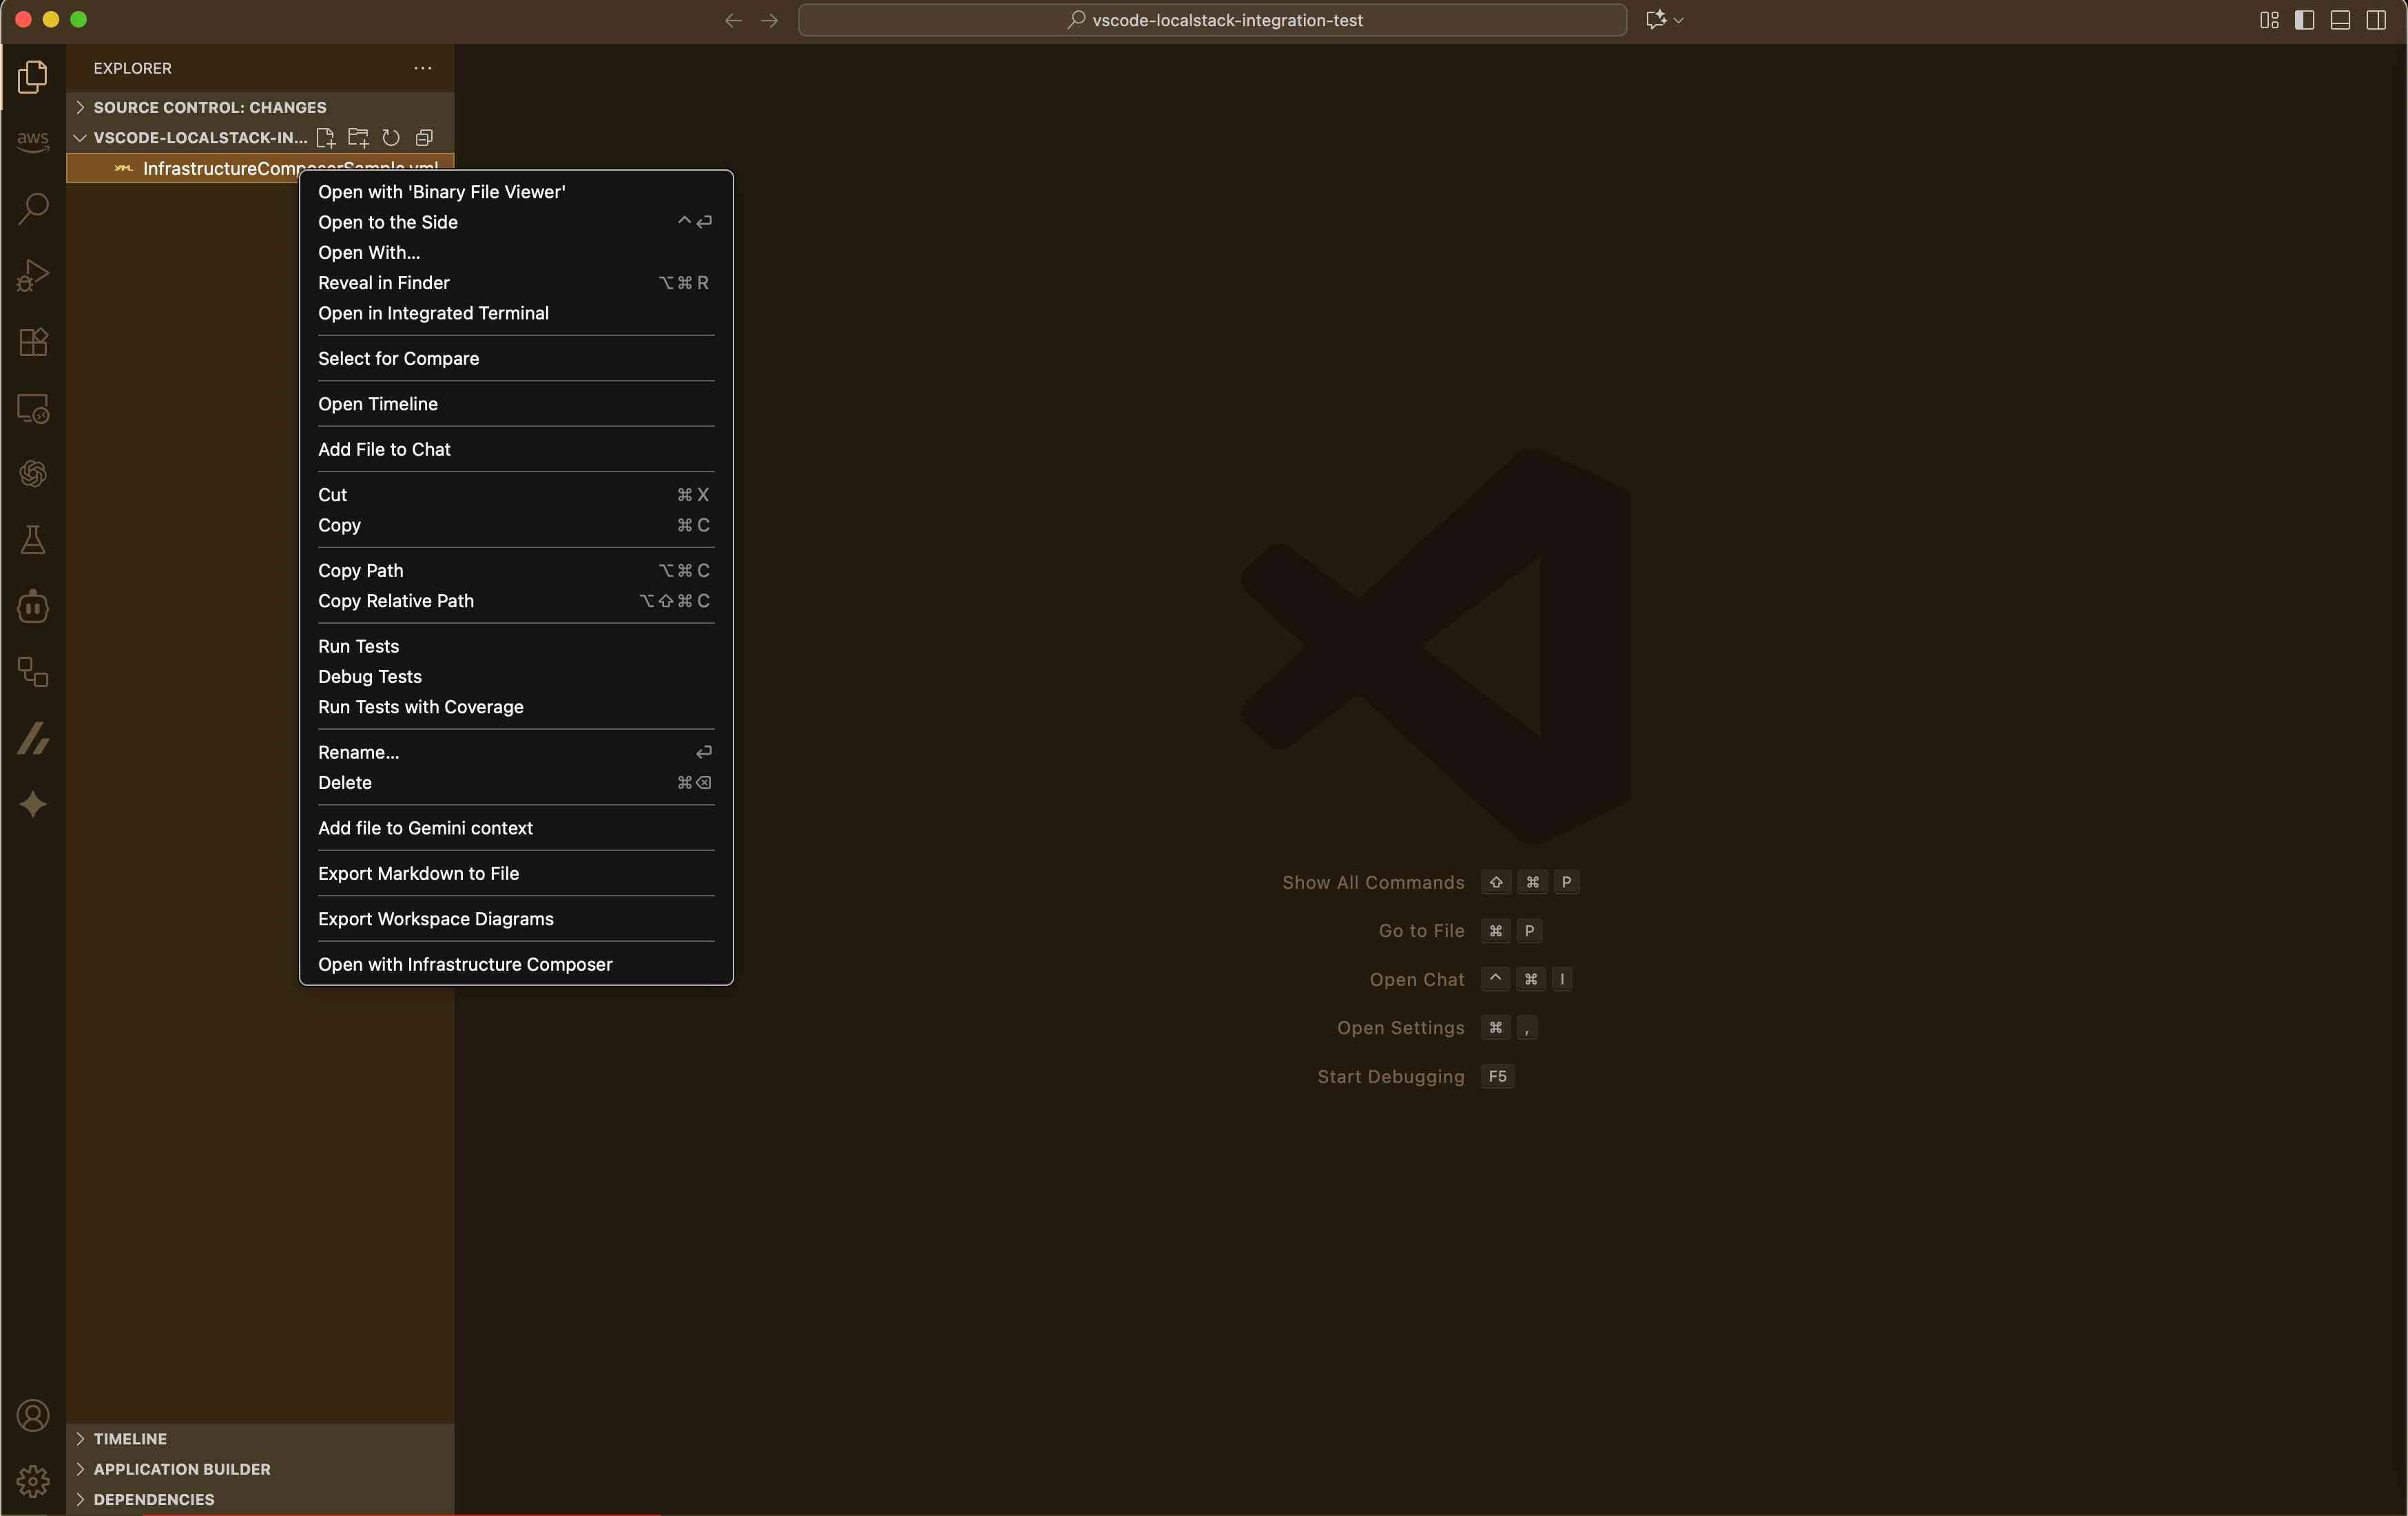Toggle the primary side bar layout button

[x=2304, y=20]
